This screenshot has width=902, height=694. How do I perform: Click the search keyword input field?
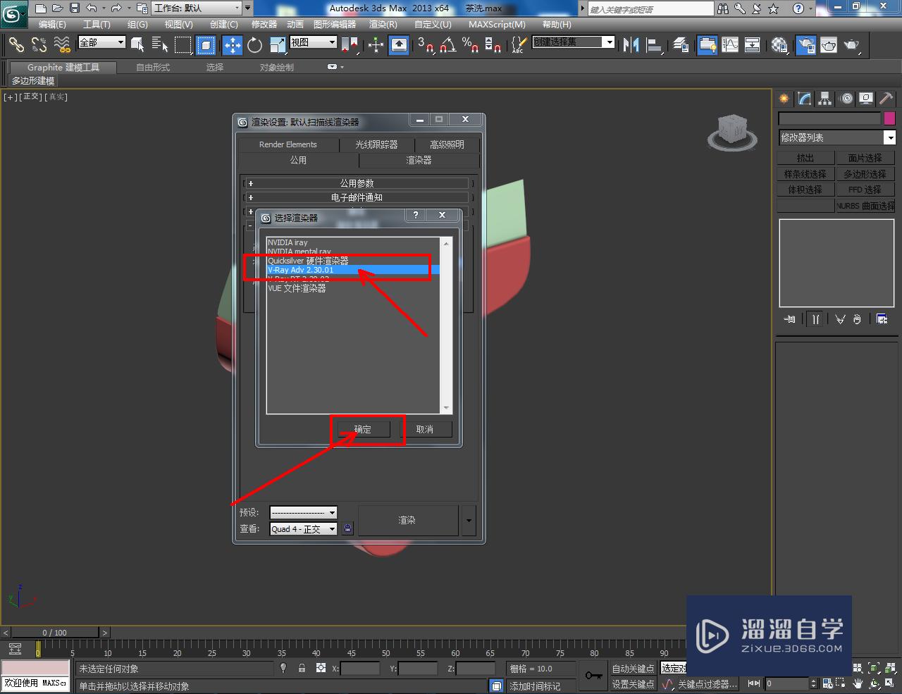(x=650, y=9)
